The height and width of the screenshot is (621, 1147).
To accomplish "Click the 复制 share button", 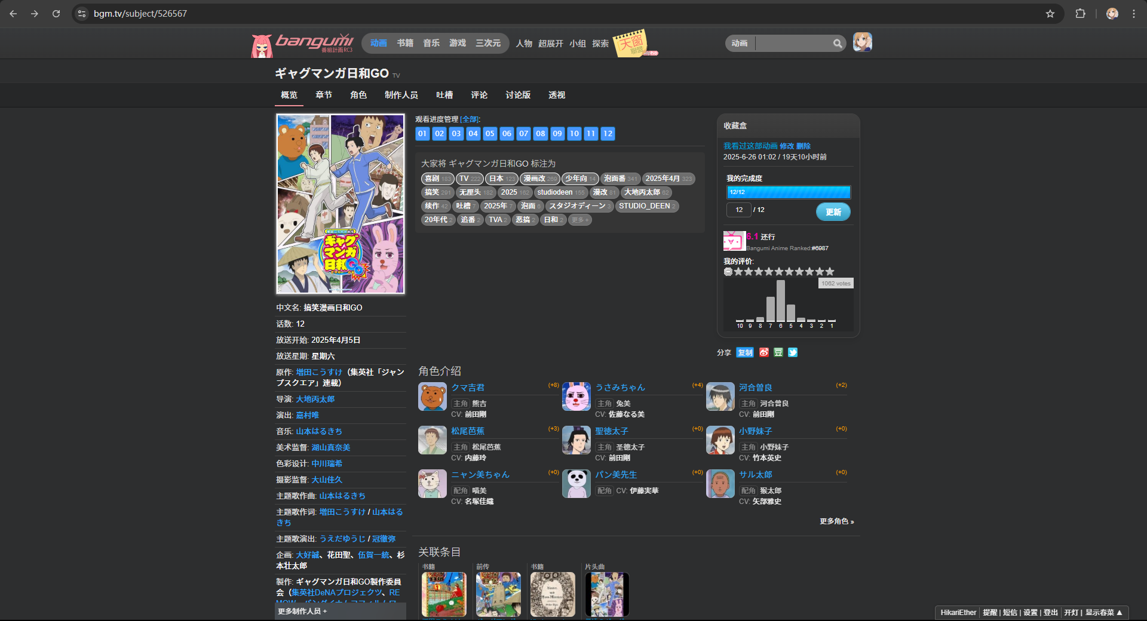I will click(x=745, y=352).
